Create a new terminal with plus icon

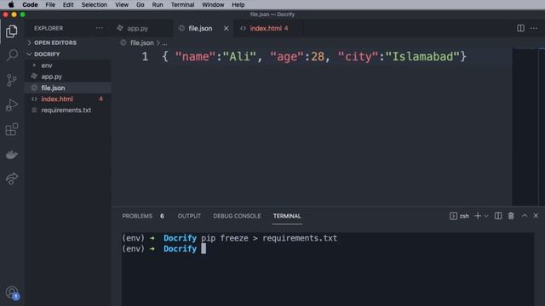click(x=478, y=216)
